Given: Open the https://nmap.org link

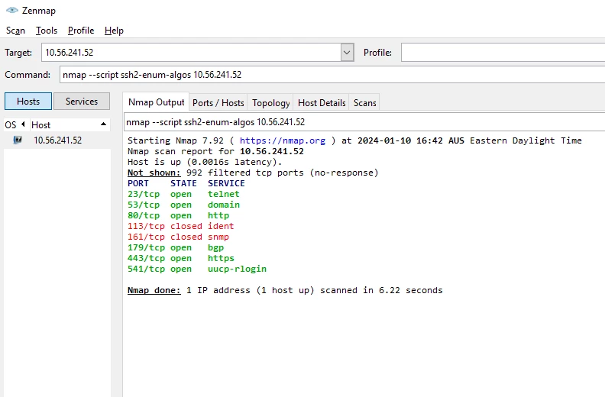Looking at the screenshot, I should tap(283, 140).
